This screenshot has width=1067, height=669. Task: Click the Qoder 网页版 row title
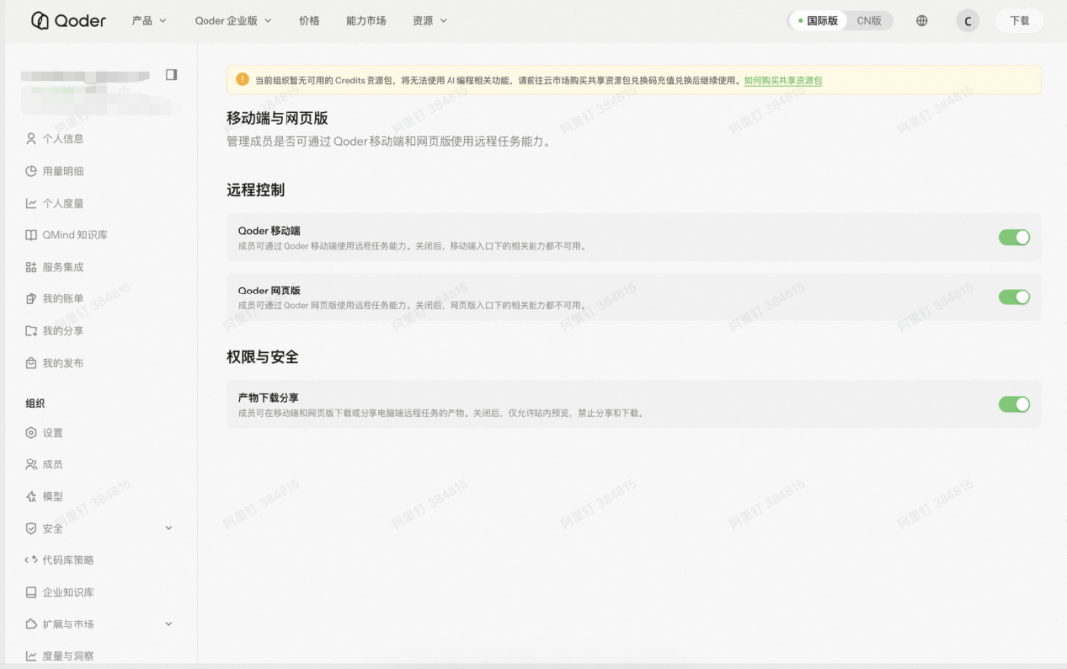270,290
